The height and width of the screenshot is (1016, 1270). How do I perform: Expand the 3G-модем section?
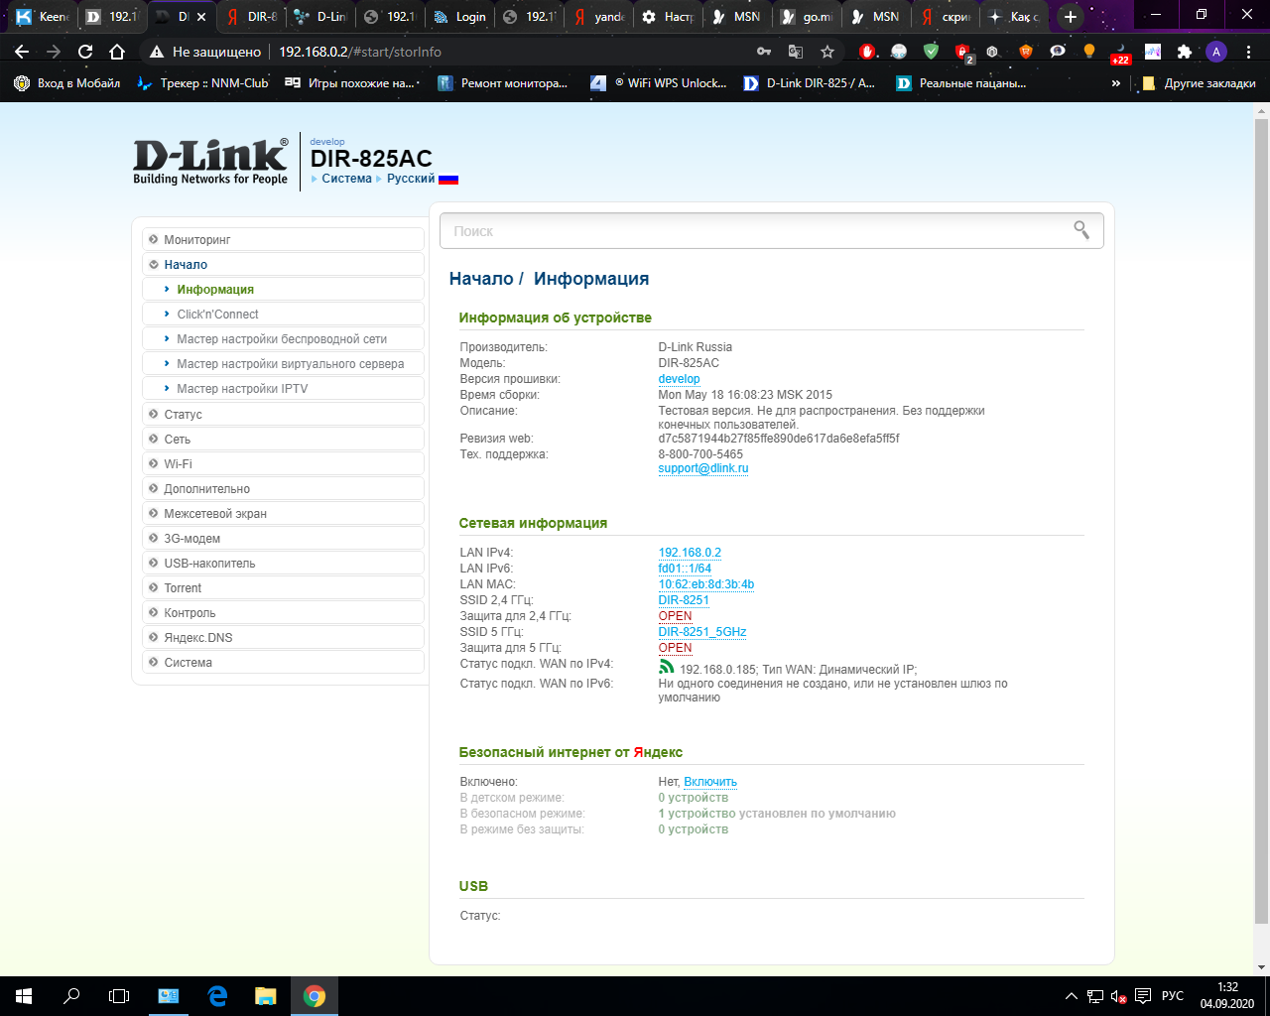[x=283, y=539]
